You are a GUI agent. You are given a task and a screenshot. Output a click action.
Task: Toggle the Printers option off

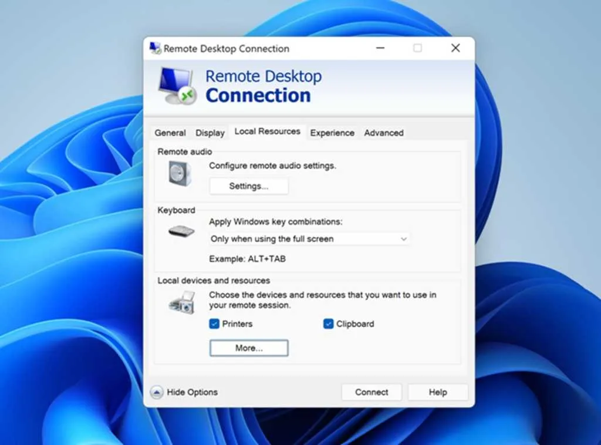point(214,323)
